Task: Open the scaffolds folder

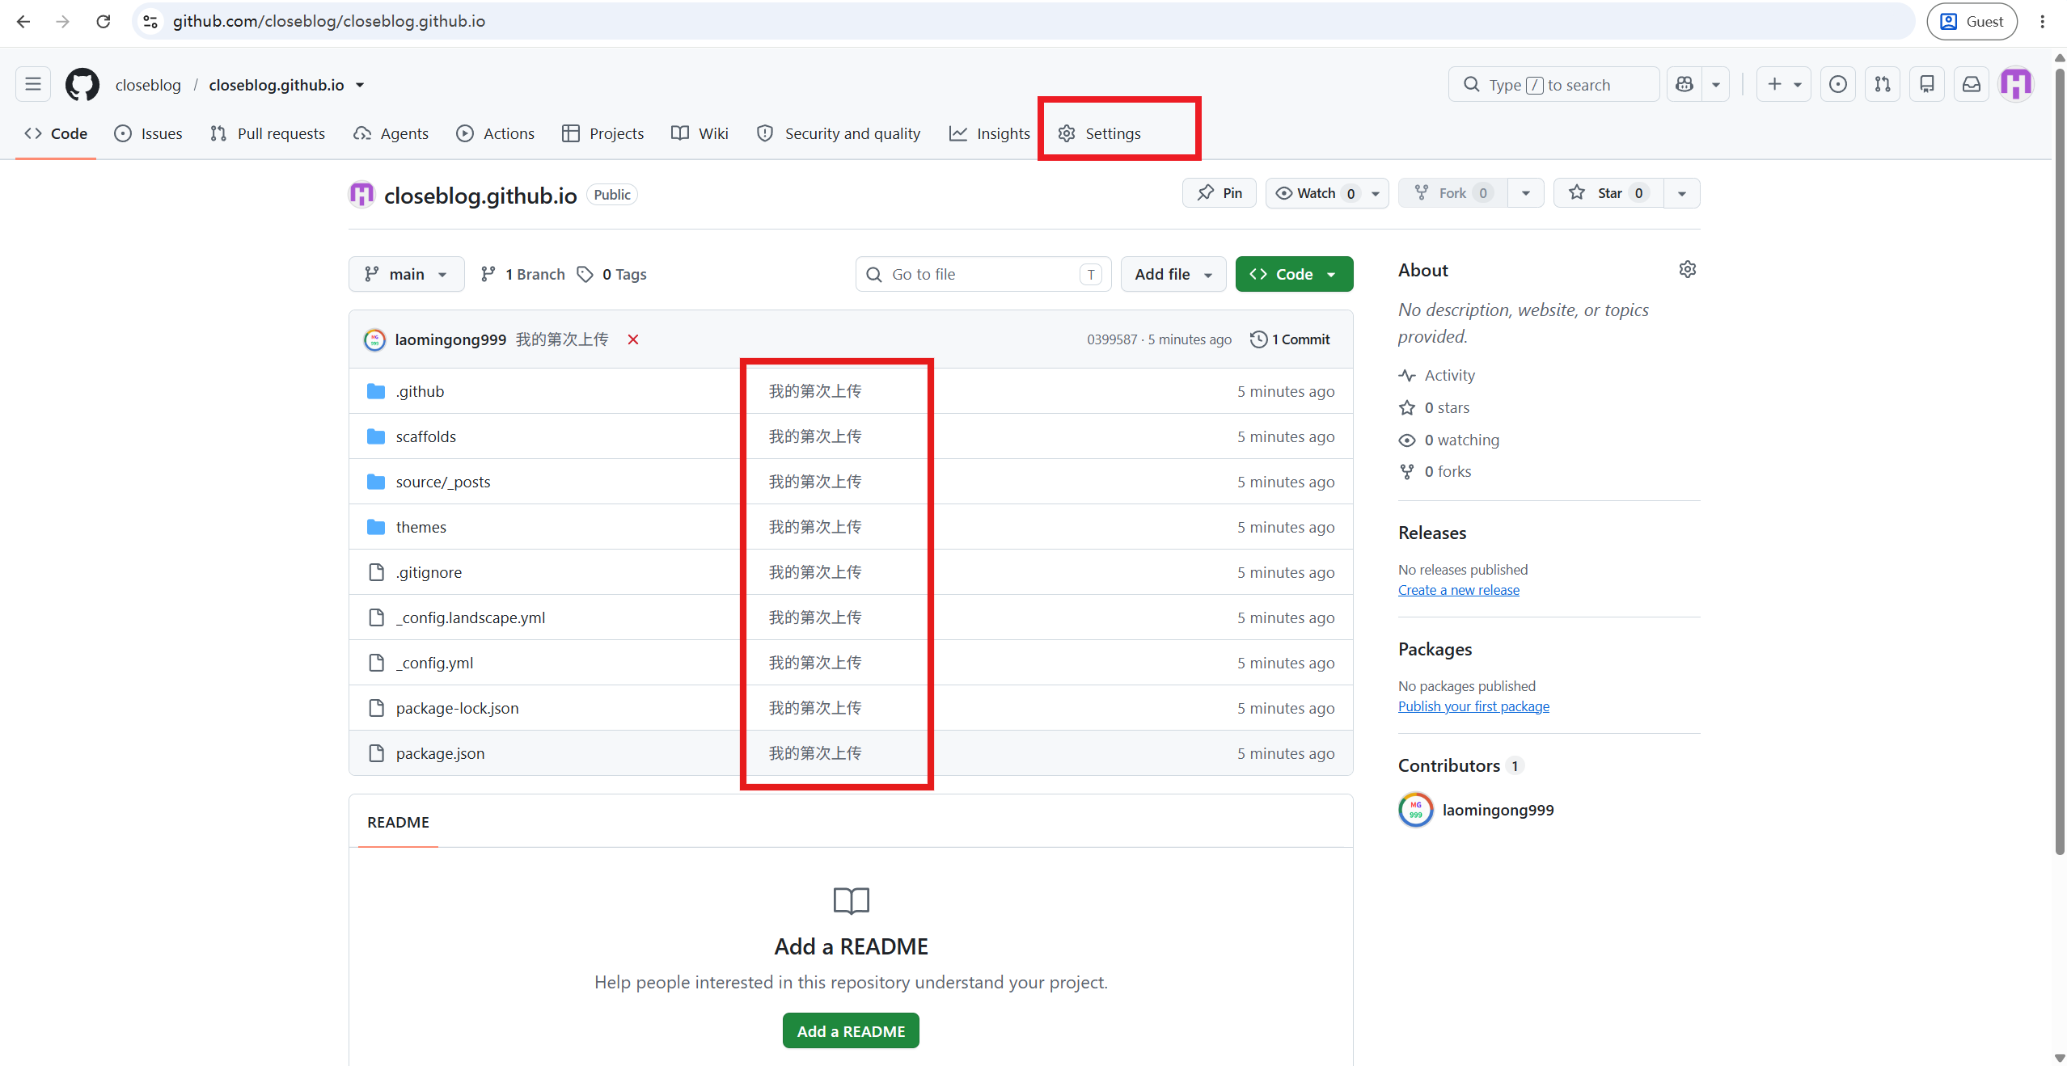Action: pyautogui.click(x=426, y=436)
